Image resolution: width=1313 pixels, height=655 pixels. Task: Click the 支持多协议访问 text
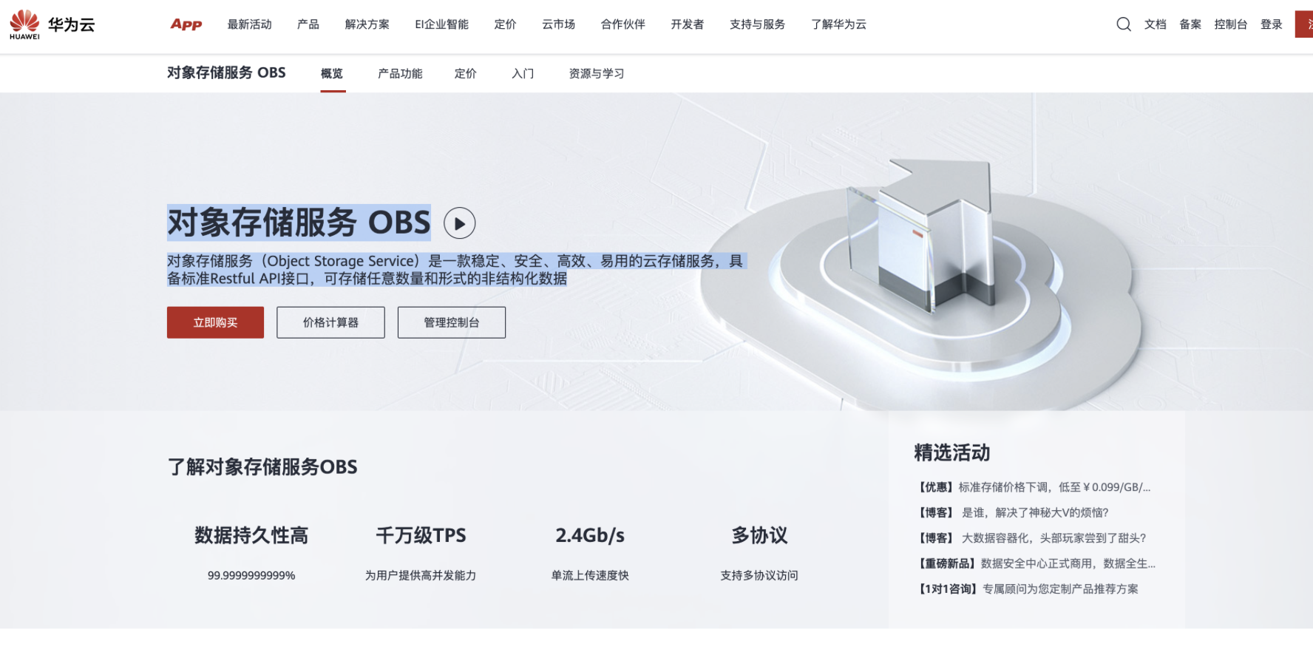(x=759, y=575)
